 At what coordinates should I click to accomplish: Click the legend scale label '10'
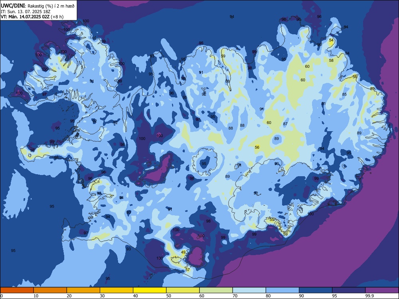click(36, 296)
